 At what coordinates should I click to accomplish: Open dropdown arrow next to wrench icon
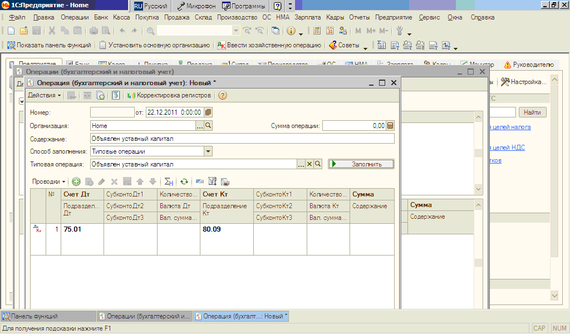(x=409, y=34)
